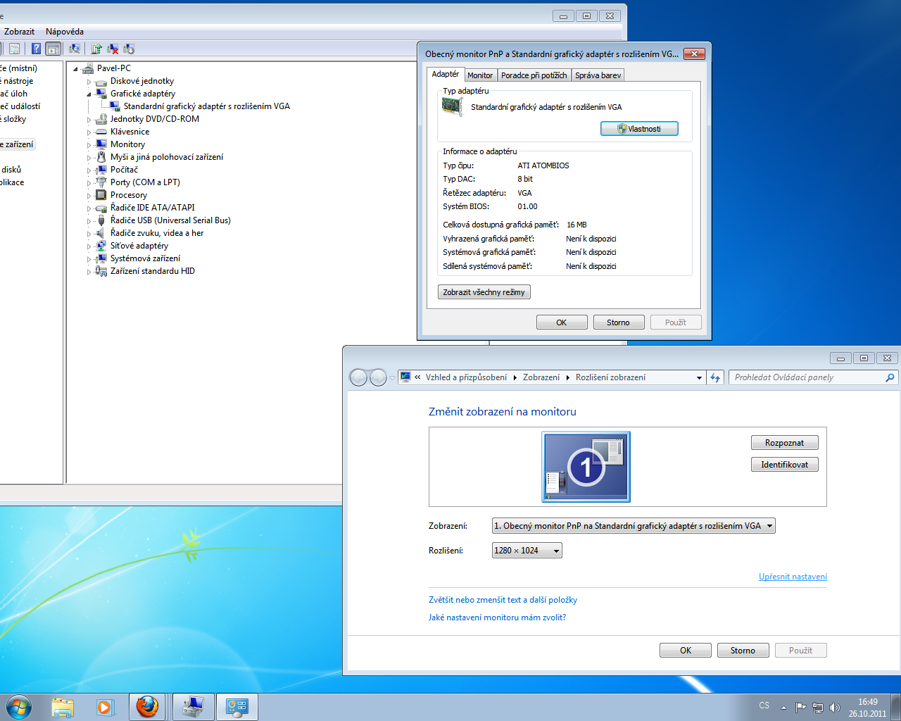Select the Zařízení standardu HID tree row
901x721 pixels.
point(153,271)
